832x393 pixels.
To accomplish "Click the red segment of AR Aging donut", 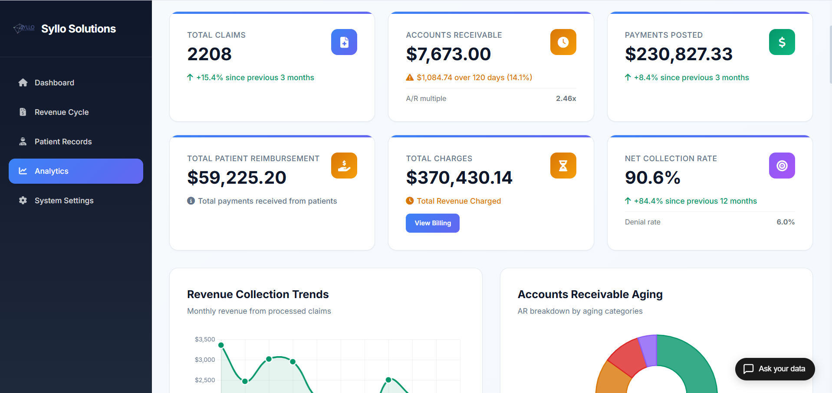I will tap(628, 357).
